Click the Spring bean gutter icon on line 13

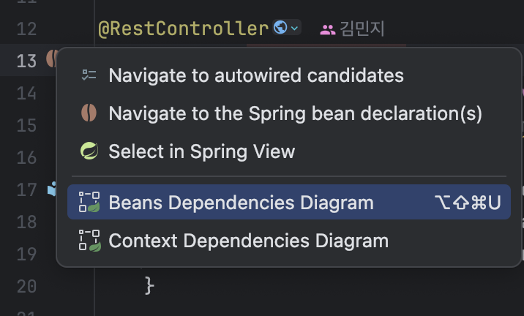pyautogui.click(x=51, y=59)
